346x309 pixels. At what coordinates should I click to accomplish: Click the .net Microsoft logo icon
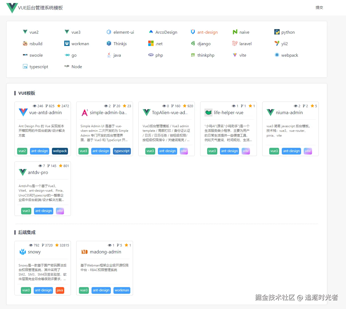coord(151,43)
